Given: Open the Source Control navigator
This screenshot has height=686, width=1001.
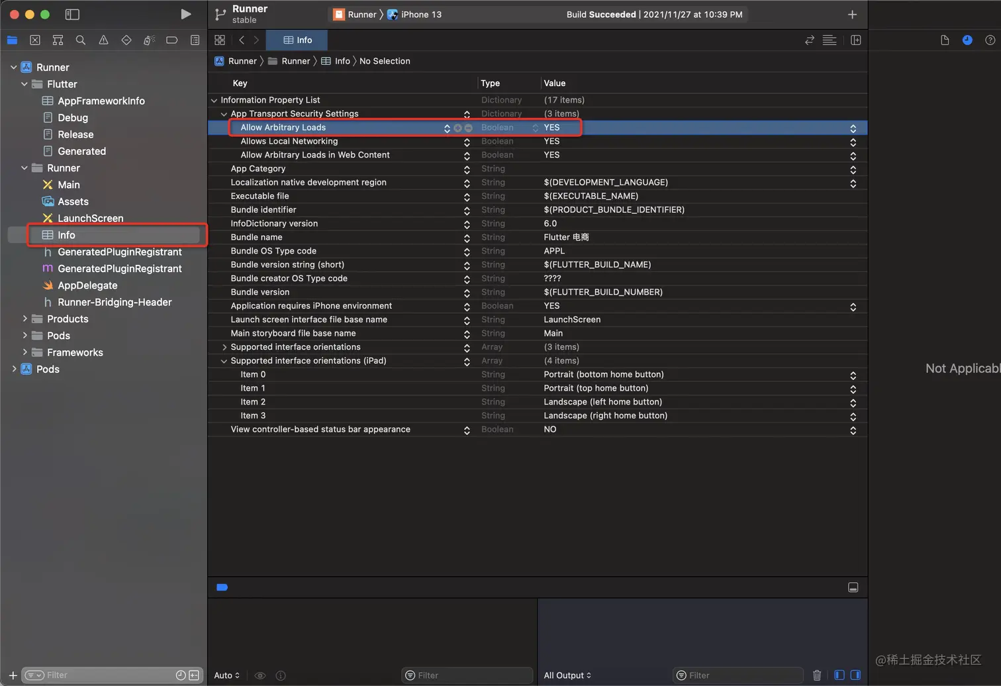Looking at the screenshot, I should pos(35,40).
